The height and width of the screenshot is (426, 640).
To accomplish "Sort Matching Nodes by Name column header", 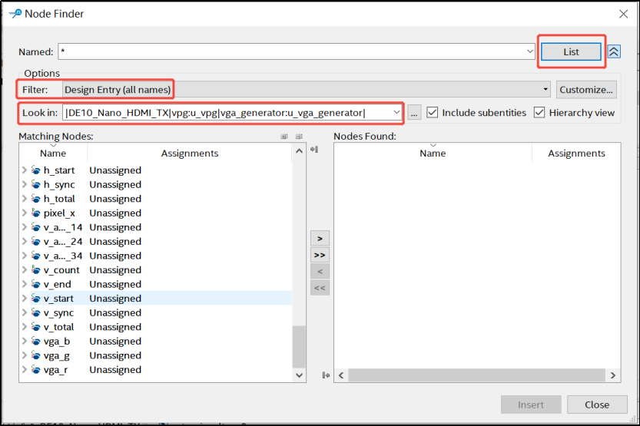I will pyautogui.click(x=53, y=154).
